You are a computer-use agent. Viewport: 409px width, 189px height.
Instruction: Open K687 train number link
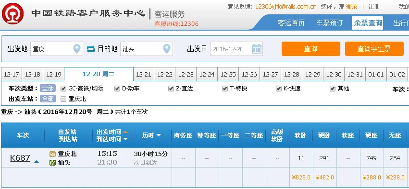click(x=20, y=158)
